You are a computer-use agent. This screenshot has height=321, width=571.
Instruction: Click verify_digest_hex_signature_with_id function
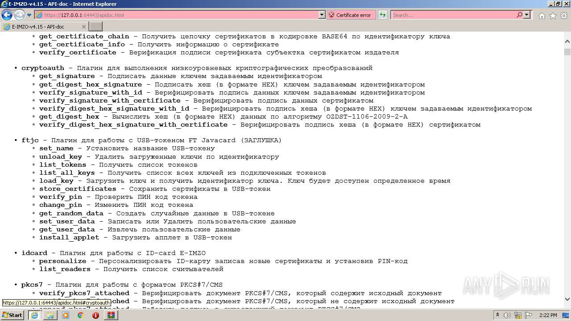tap(114, 109)
